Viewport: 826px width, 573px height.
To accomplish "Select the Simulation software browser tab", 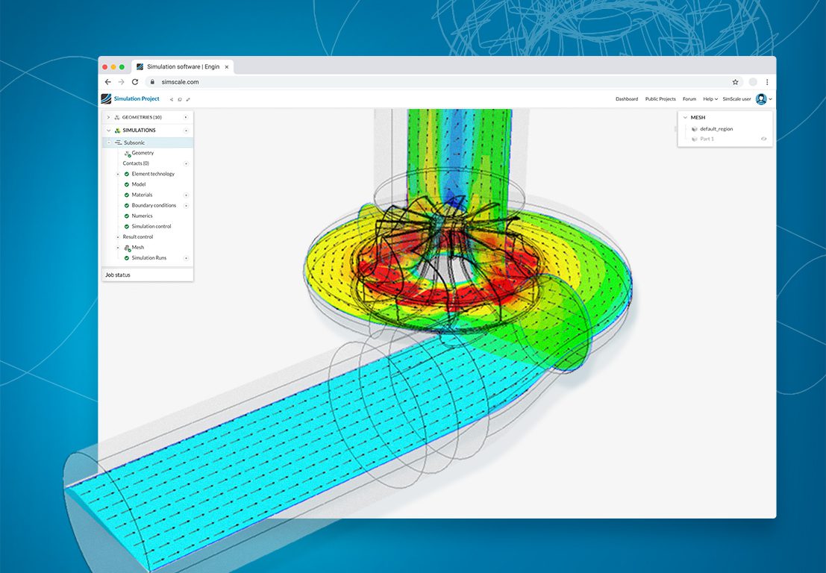I will coord(182,67).
